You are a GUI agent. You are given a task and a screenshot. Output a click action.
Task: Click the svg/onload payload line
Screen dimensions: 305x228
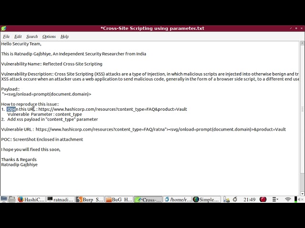tap(47, 94)
